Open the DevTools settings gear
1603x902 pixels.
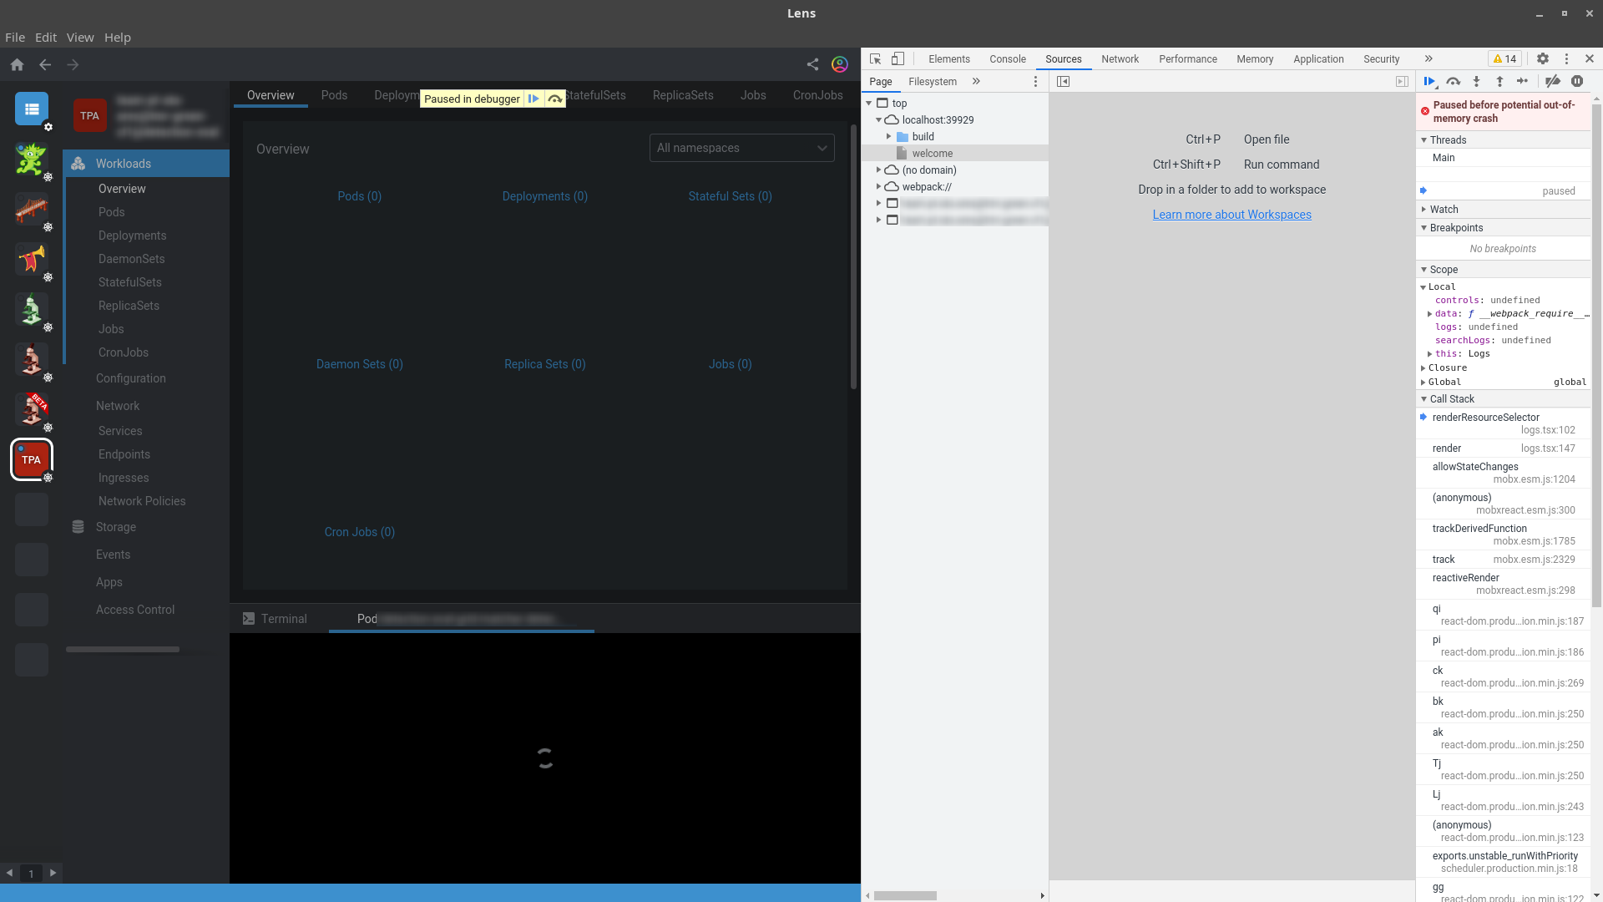[1543, 58]
